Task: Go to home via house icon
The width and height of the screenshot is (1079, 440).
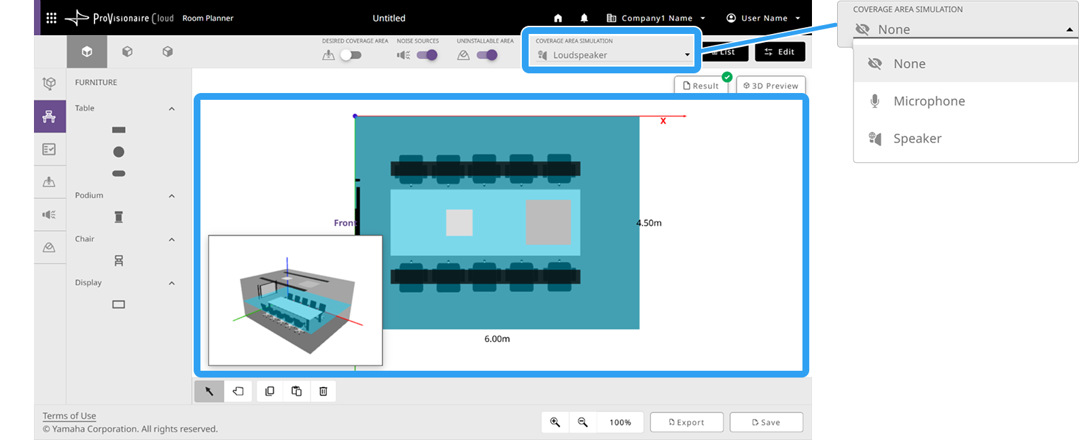Action: pyautogui.click(x=558, y=18)
